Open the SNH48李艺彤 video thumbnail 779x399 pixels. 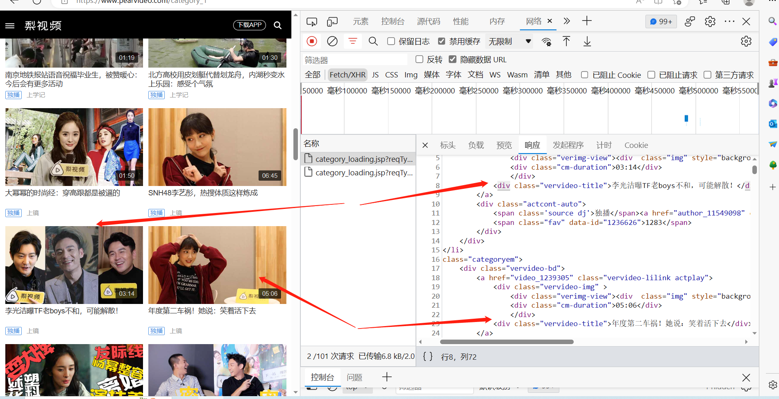coord(217,147)
